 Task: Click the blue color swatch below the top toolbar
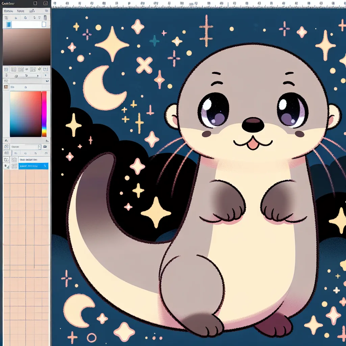point(9,24)
